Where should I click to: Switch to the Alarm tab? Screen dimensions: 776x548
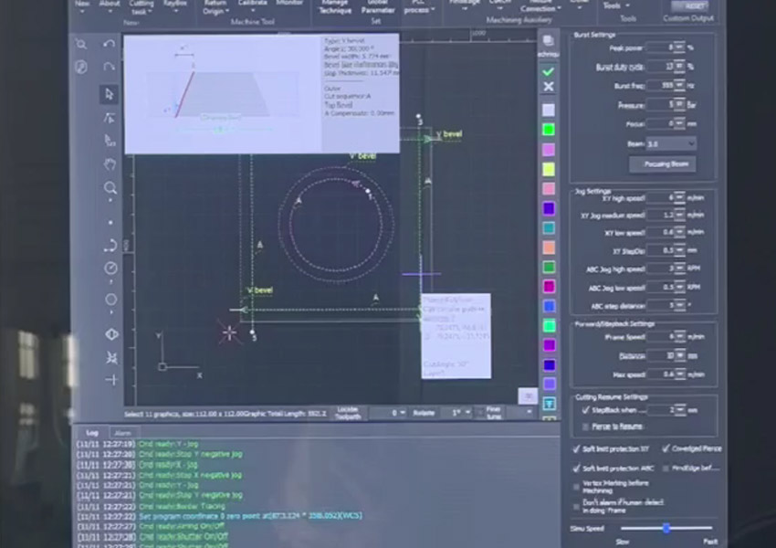(x=122, y=433)
